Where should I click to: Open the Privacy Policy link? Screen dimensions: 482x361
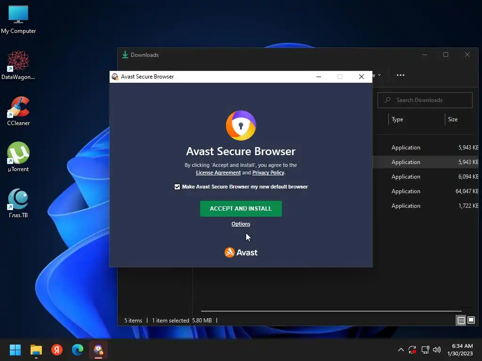point(268,173)
